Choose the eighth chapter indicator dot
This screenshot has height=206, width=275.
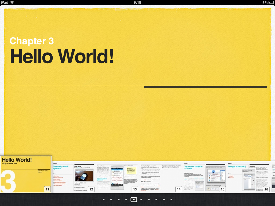(156, 200)
